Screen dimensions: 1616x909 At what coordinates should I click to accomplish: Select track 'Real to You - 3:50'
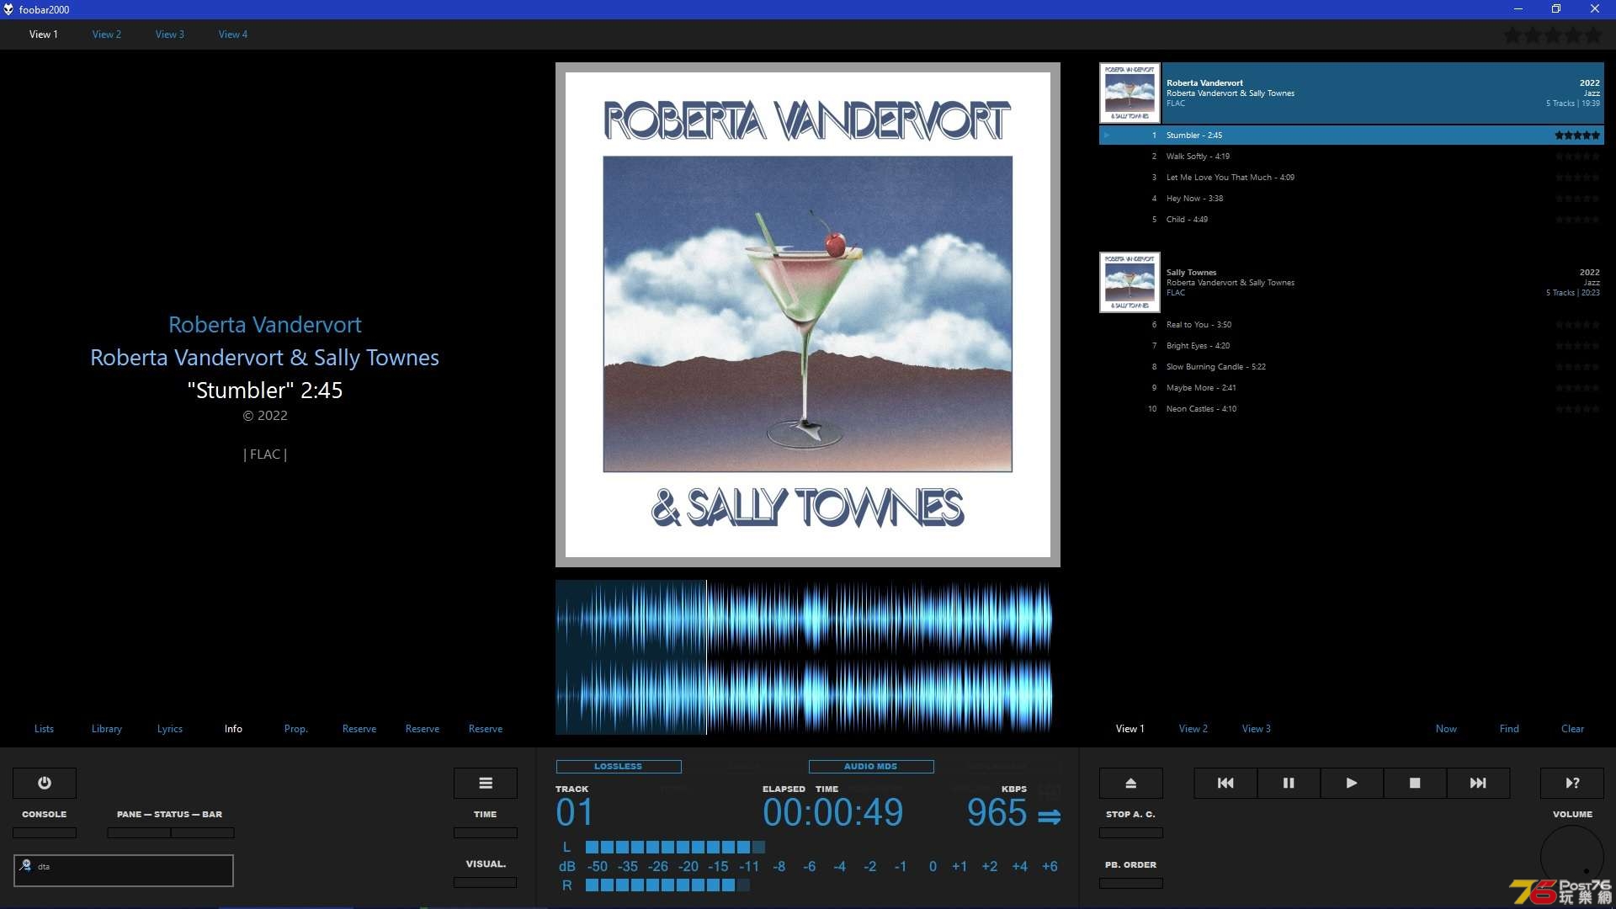tap(1352, 324)
